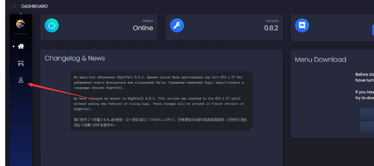Screen dimensions: 374x166
Task: Open the shop cart icon in sidebar
Action: click(x=21, y=63)
